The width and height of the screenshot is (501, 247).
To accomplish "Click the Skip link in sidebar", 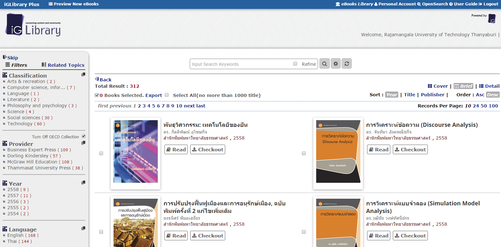I will coord(10,58).
